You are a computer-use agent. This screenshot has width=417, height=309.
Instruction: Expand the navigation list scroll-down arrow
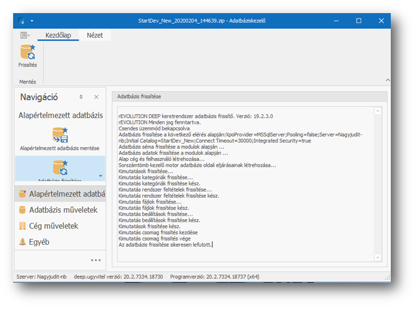[100, 177]
